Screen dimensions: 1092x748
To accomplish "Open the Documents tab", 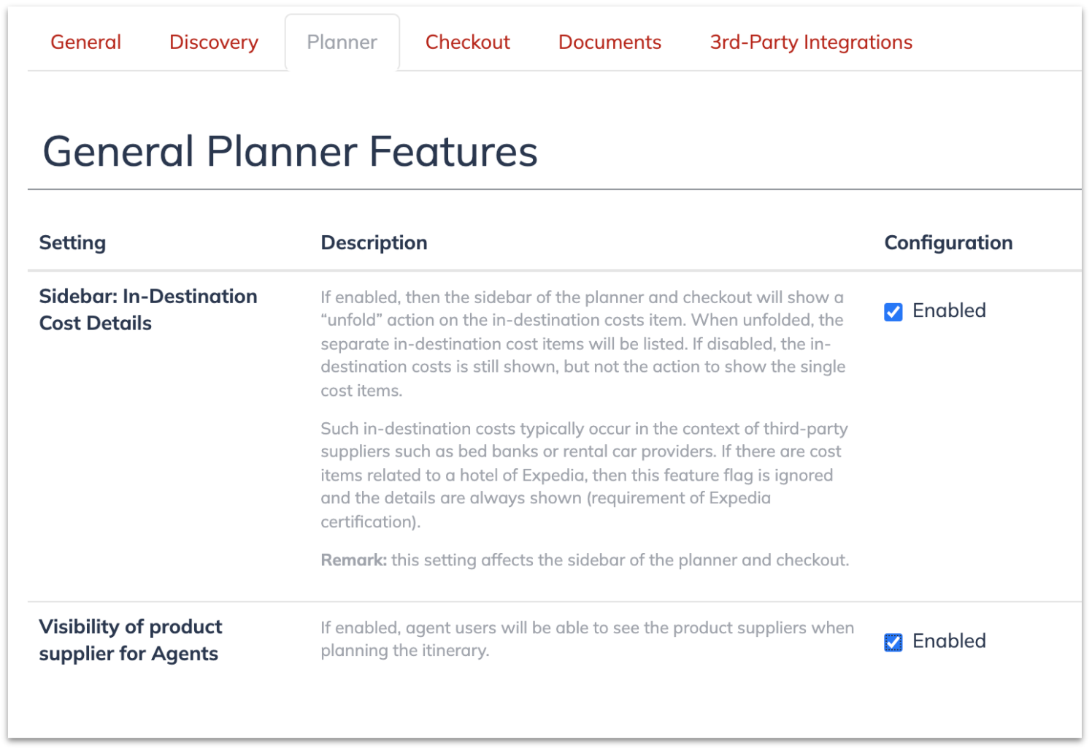I will (x=610, y=42).
